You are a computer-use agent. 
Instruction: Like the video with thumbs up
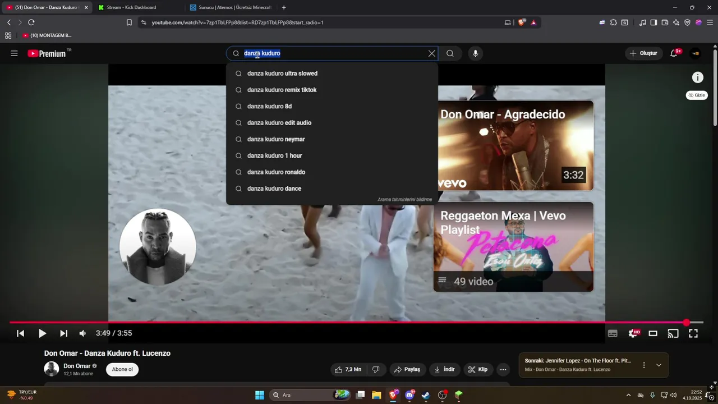click(348, 369)
